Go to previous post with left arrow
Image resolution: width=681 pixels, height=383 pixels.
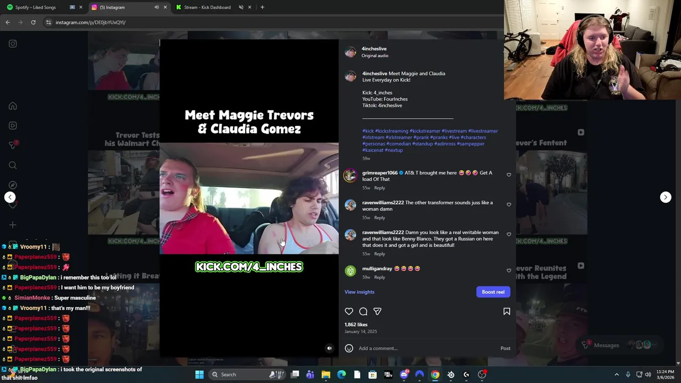point(10,197)
